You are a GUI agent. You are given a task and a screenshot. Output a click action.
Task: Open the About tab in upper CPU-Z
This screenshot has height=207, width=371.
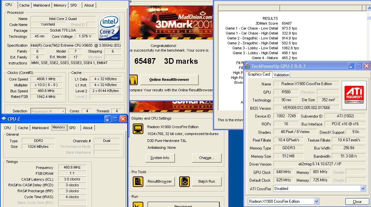tap(89, 5)
